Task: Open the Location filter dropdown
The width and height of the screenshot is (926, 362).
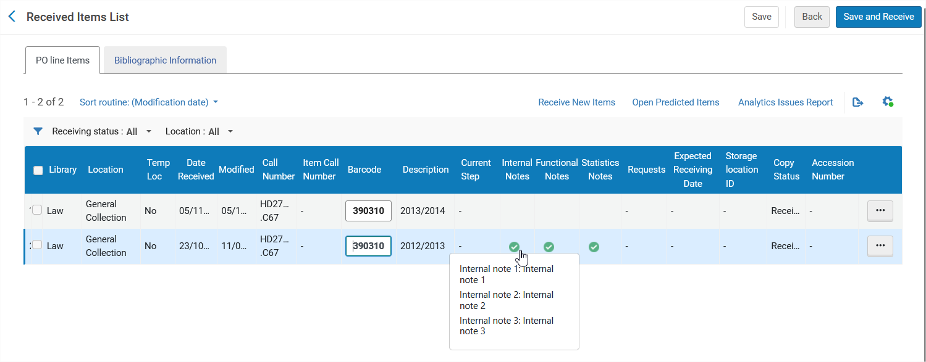Action: point(199,131)
